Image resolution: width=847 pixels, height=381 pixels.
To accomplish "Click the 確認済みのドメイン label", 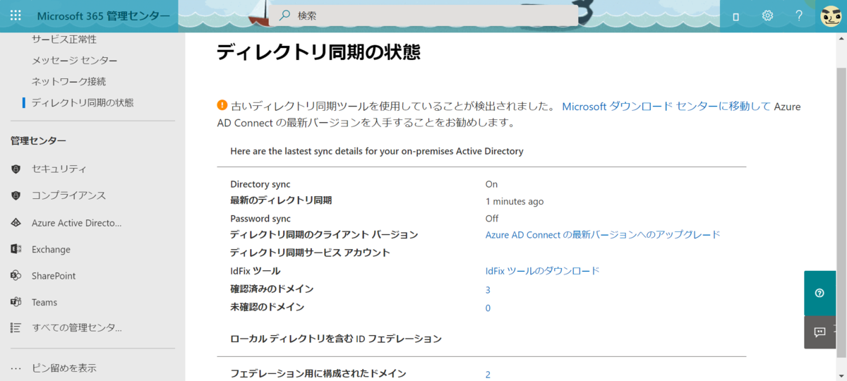I will tap(272, 289).
